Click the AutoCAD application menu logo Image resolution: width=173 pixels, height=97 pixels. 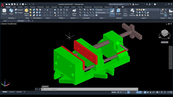pyautogui.click(x=3, y=5)
